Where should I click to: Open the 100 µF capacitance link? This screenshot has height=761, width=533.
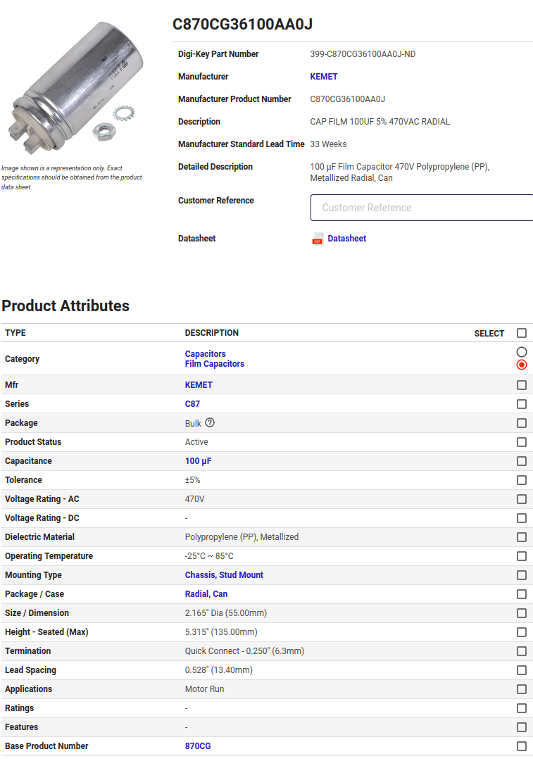click(x=198, y=461)
